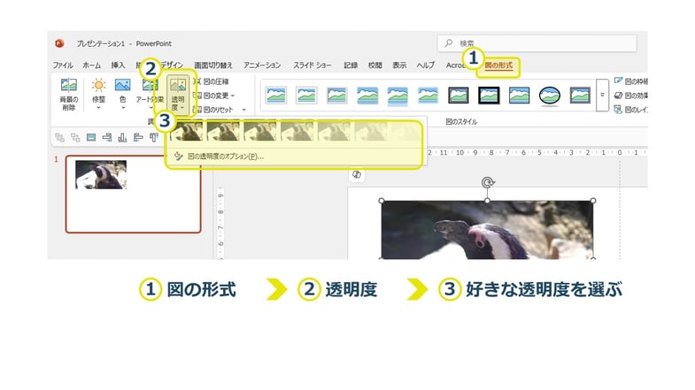695x390 pixels.
Task: Apply the thick black frame picture style
Action: click(x=489, y=96)
